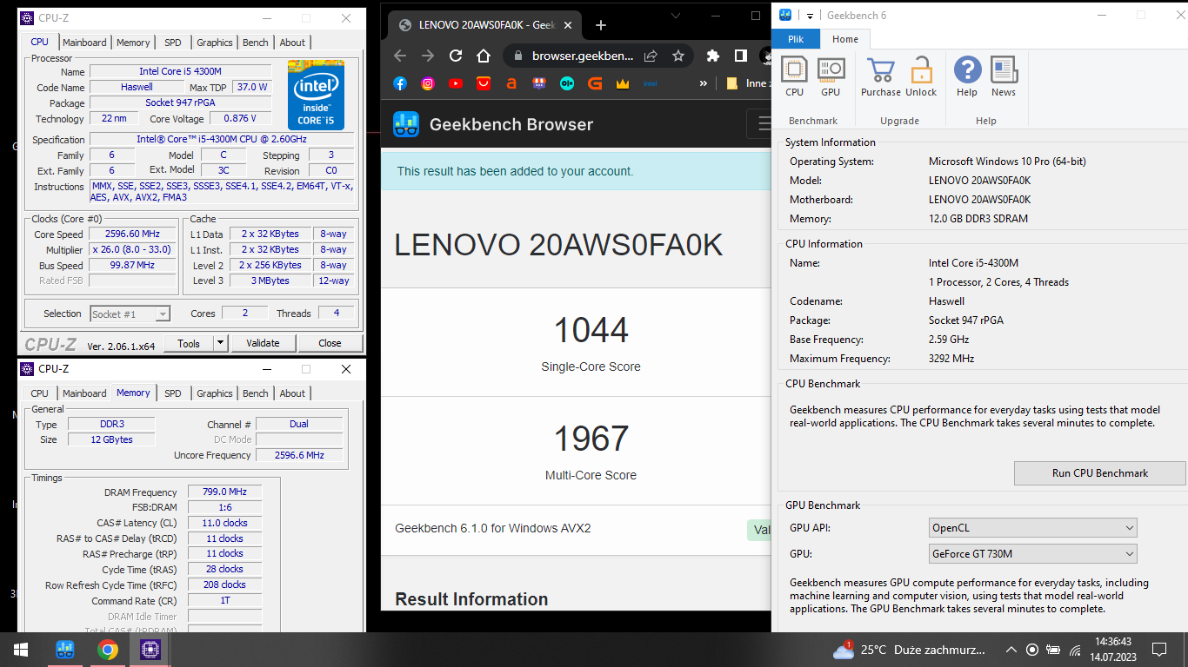This screenshot has width=1188, height=667.
Task: Open battery status tray icon
Action: point(1053,650)
